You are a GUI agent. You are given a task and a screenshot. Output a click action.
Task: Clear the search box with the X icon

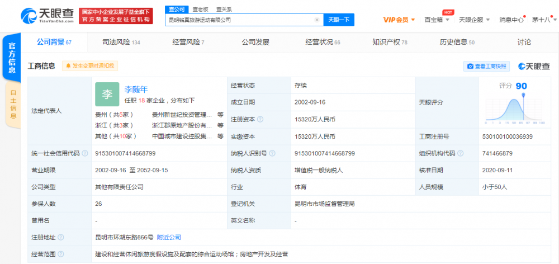coord(316,20)
